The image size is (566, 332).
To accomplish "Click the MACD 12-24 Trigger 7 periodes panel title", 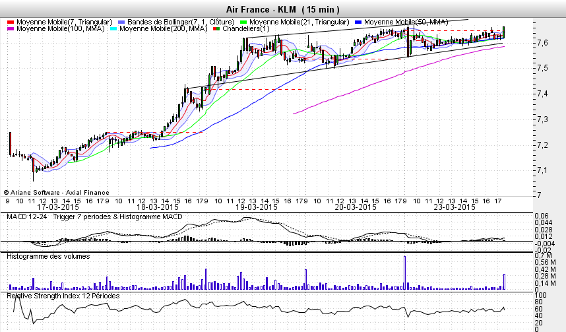I will click(94, 216).
